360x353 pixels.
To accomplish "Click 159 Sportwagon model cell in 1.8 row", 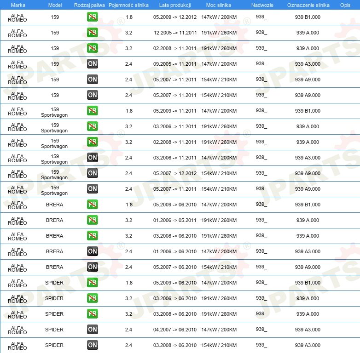I will [54, 112].
